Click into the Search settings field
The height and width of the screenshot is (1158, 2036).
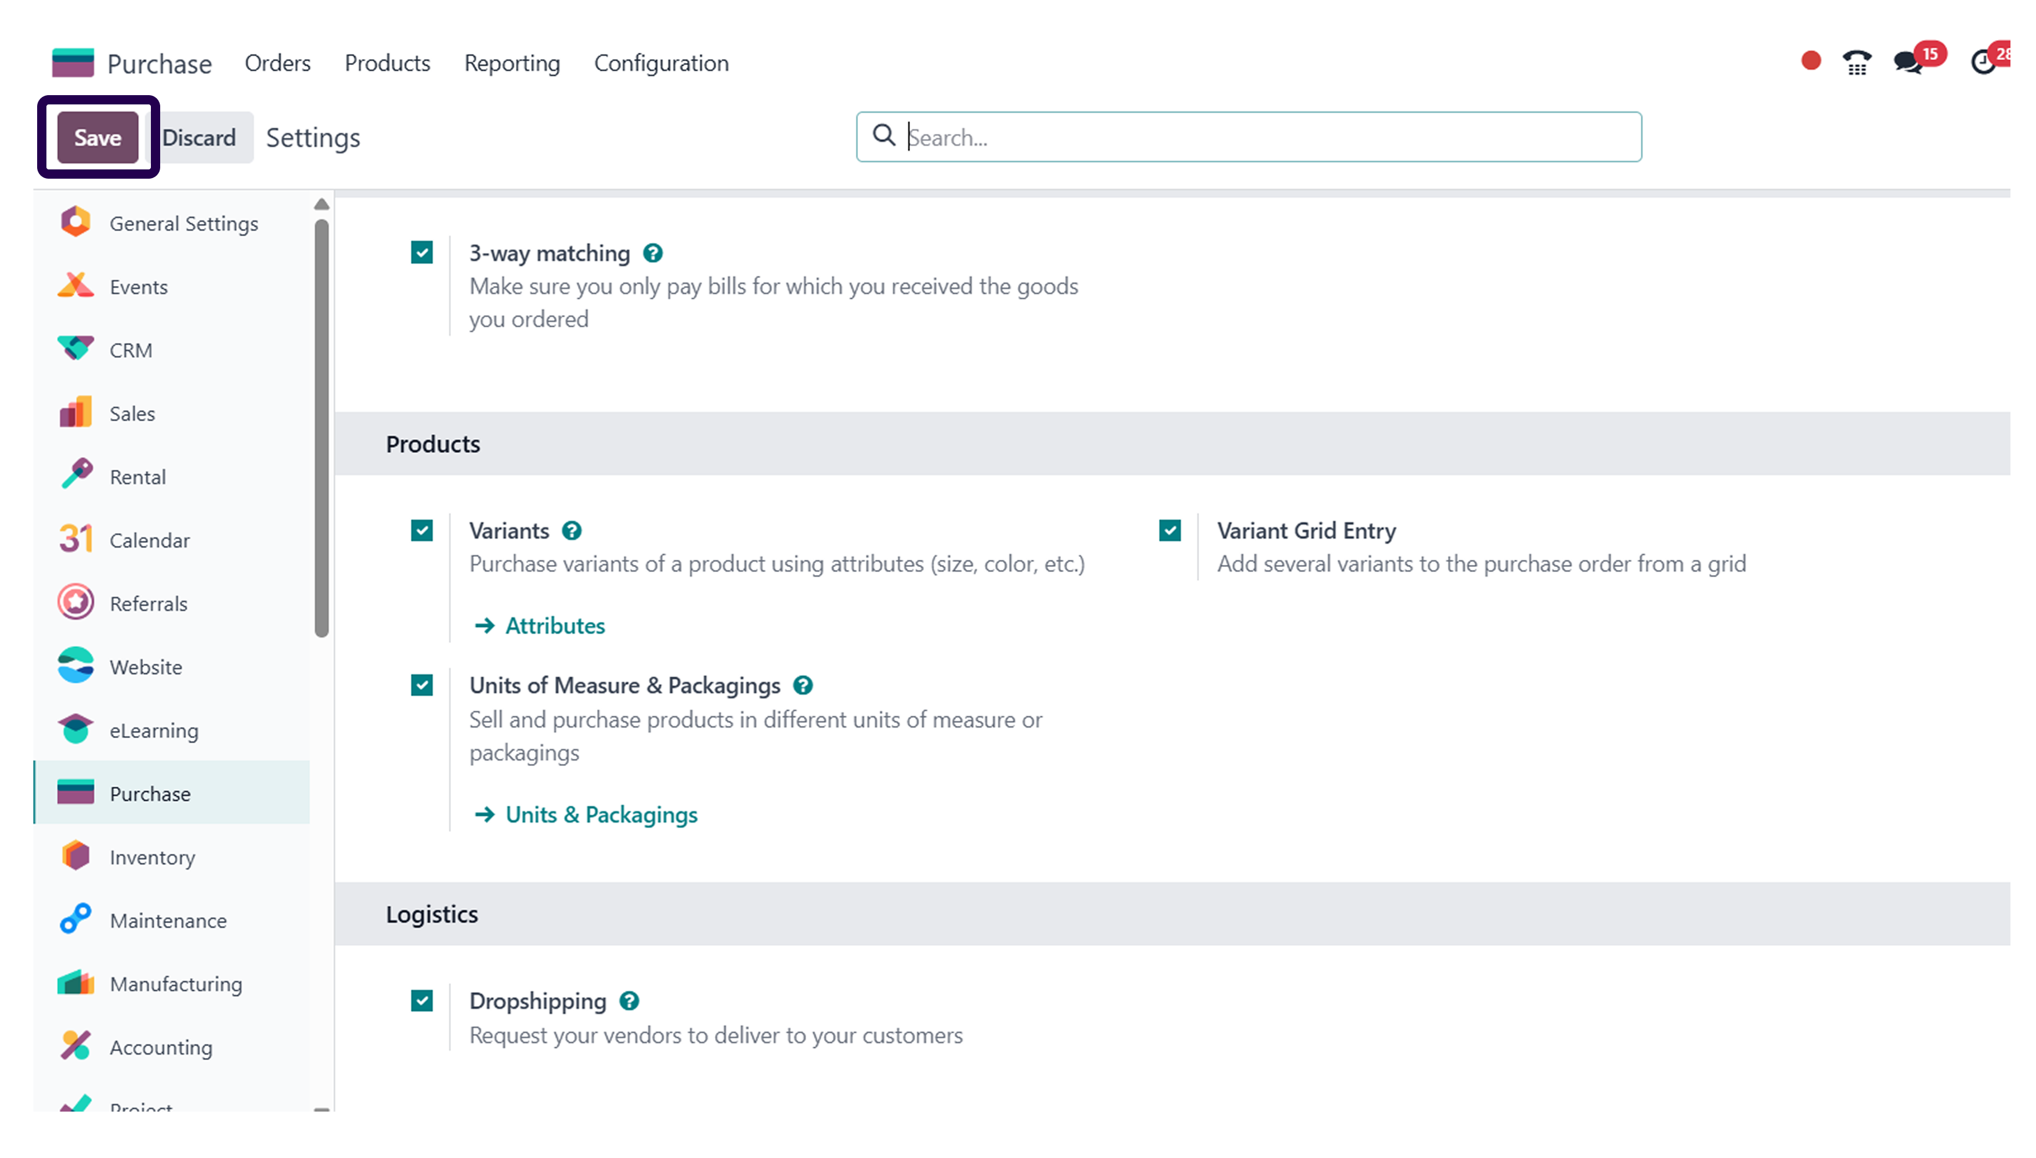point(1249,137)
